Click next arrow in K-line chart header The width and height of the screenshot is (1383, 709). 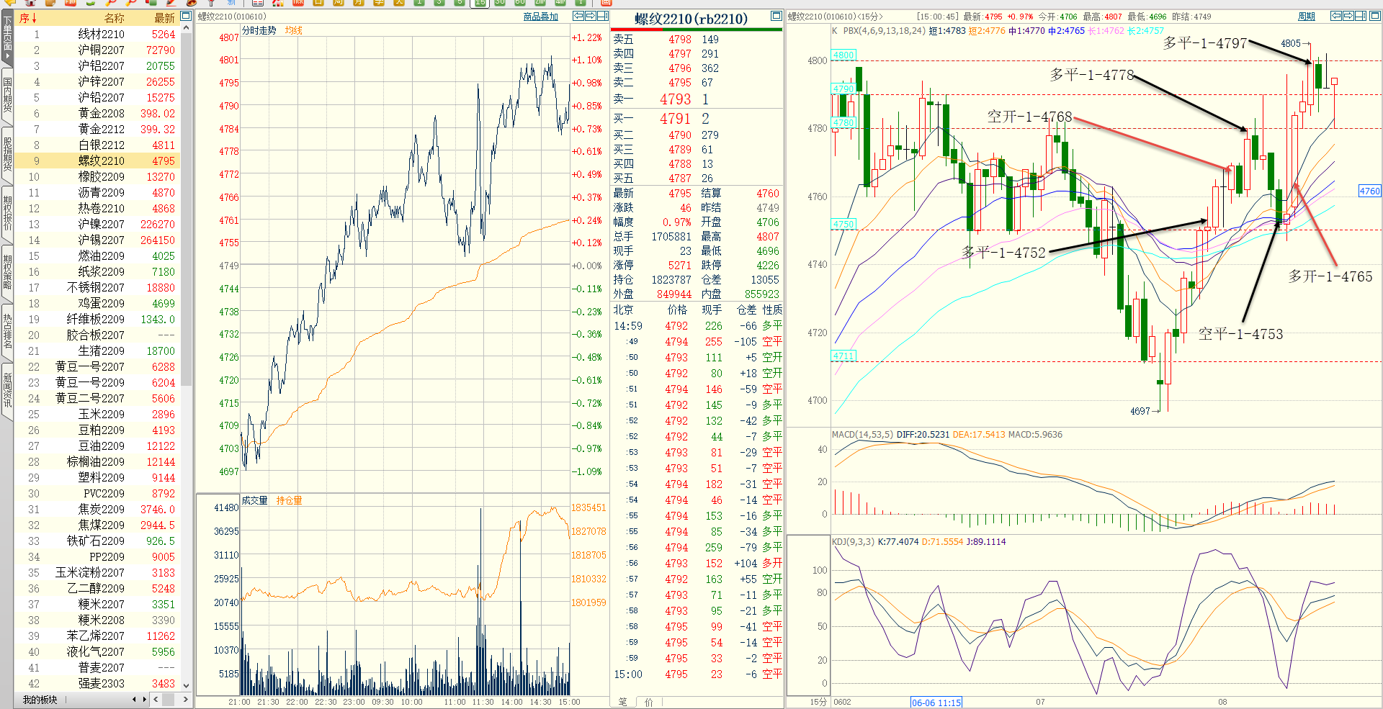1348,16
